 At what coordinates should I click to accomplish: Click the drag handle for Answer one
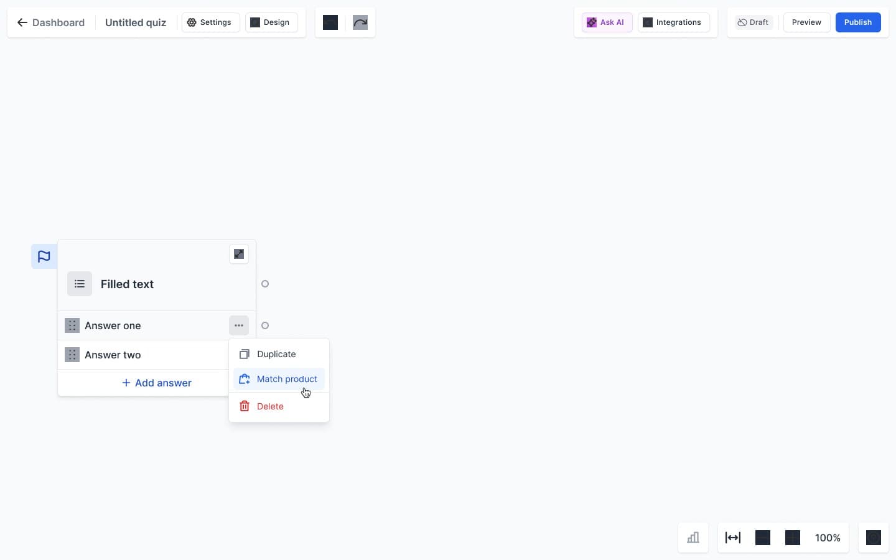[72, 325]
